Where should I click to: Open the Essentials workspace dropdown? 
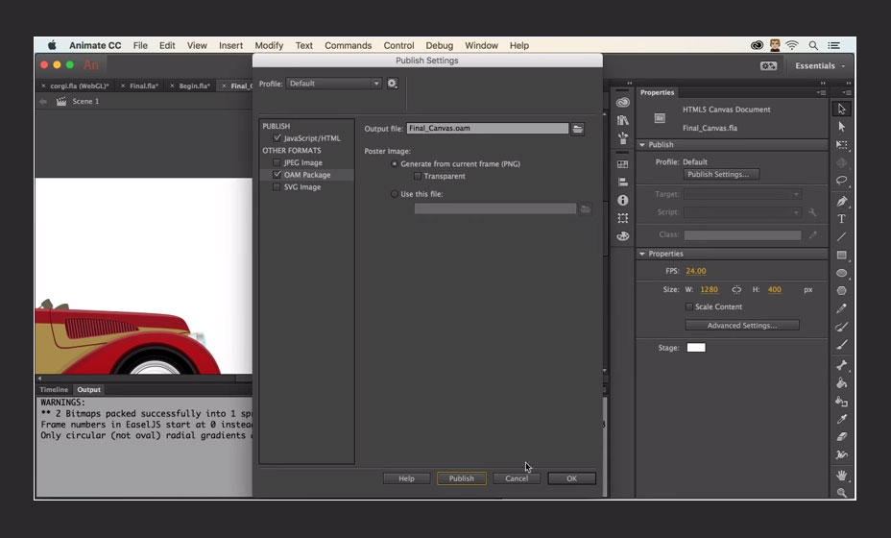[x=820, y=66]
